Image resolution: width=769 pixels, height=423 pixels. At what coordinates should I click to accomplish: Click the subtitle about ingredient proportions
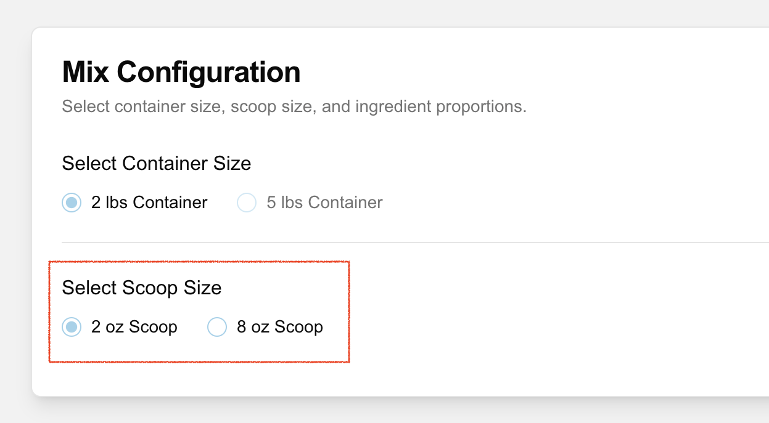click(x=294, y=106)
